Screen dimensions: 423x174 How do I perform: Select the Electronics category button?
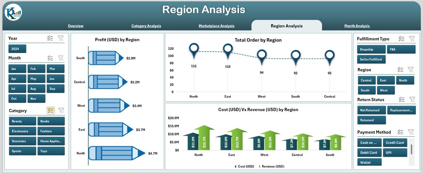pos(22,131)
